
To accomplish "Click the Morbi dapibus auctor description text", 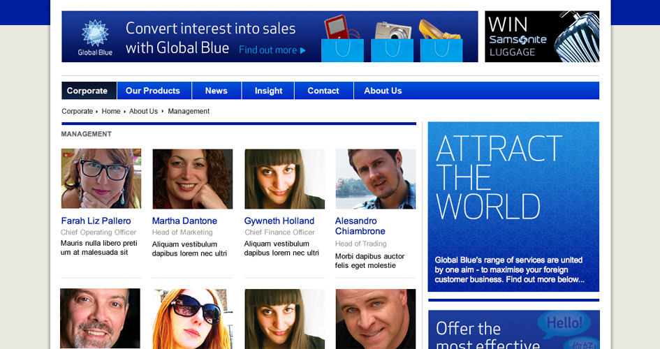I will click(x=369, y=260).
